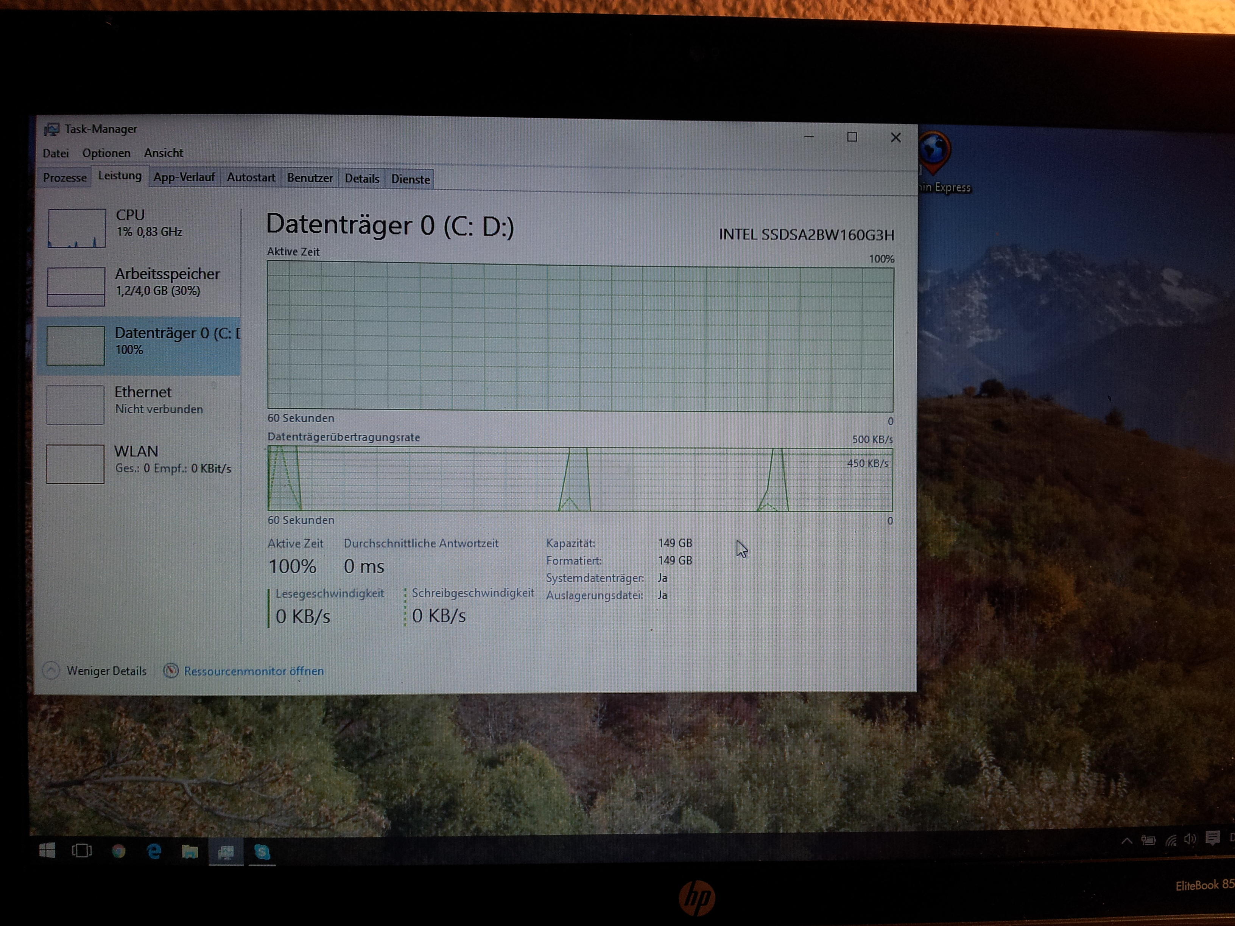The image size is (1235, 926).
Task: Open the Optionen menu
Action: click(106, 153)
